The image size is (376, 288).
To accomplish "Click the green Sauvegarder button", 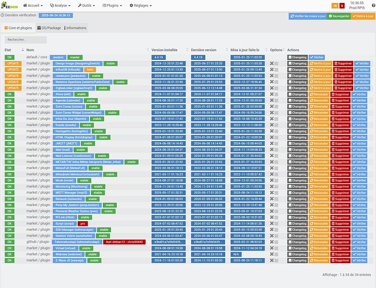I will (338, 16).
